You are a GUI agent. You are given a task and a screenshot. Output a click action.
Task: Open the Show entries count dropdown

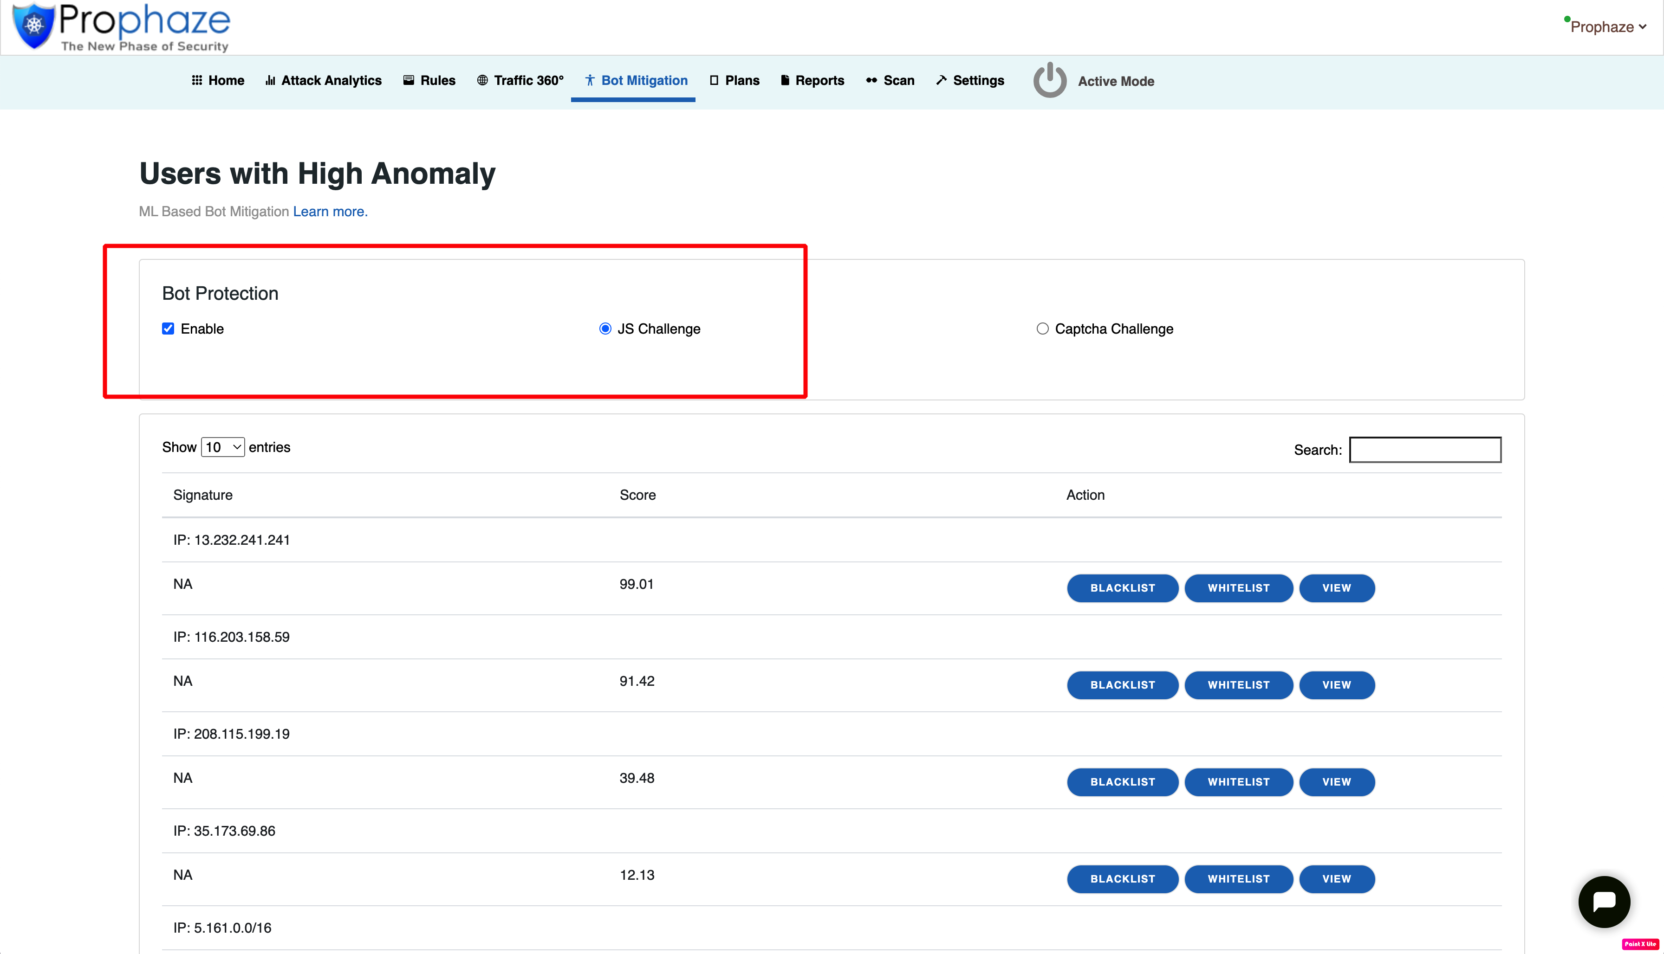pos(222,447)
